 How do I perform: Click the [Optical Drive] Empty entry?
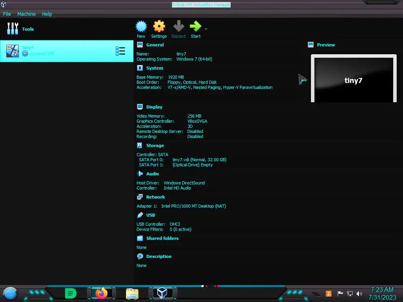(x=192, y=165)
